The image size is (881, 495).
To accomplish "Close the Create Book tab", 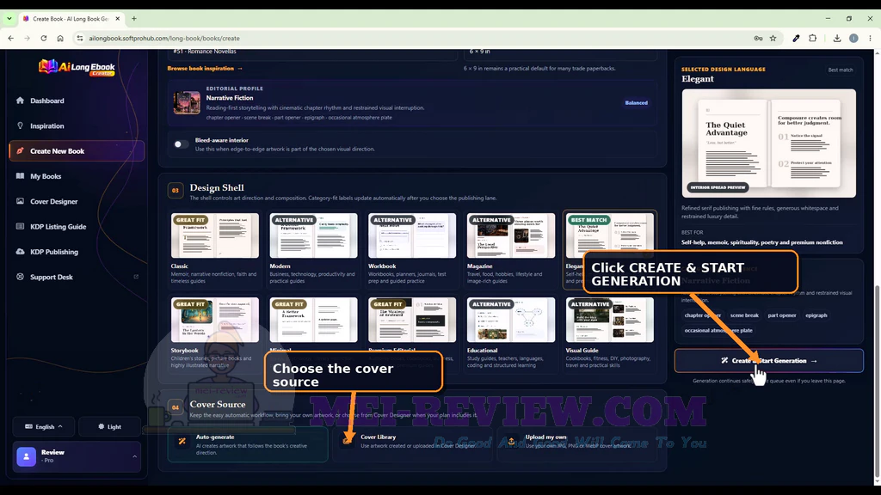I will click(x=117, y=19).
